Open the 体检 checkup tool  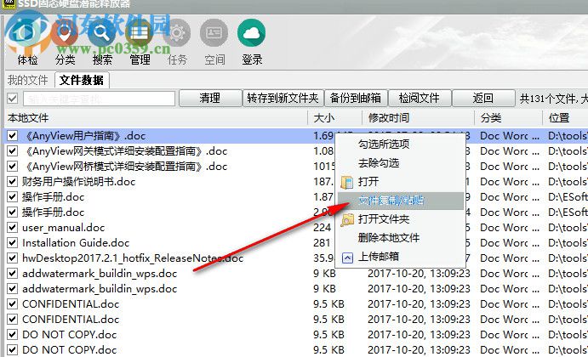point(27,43)
